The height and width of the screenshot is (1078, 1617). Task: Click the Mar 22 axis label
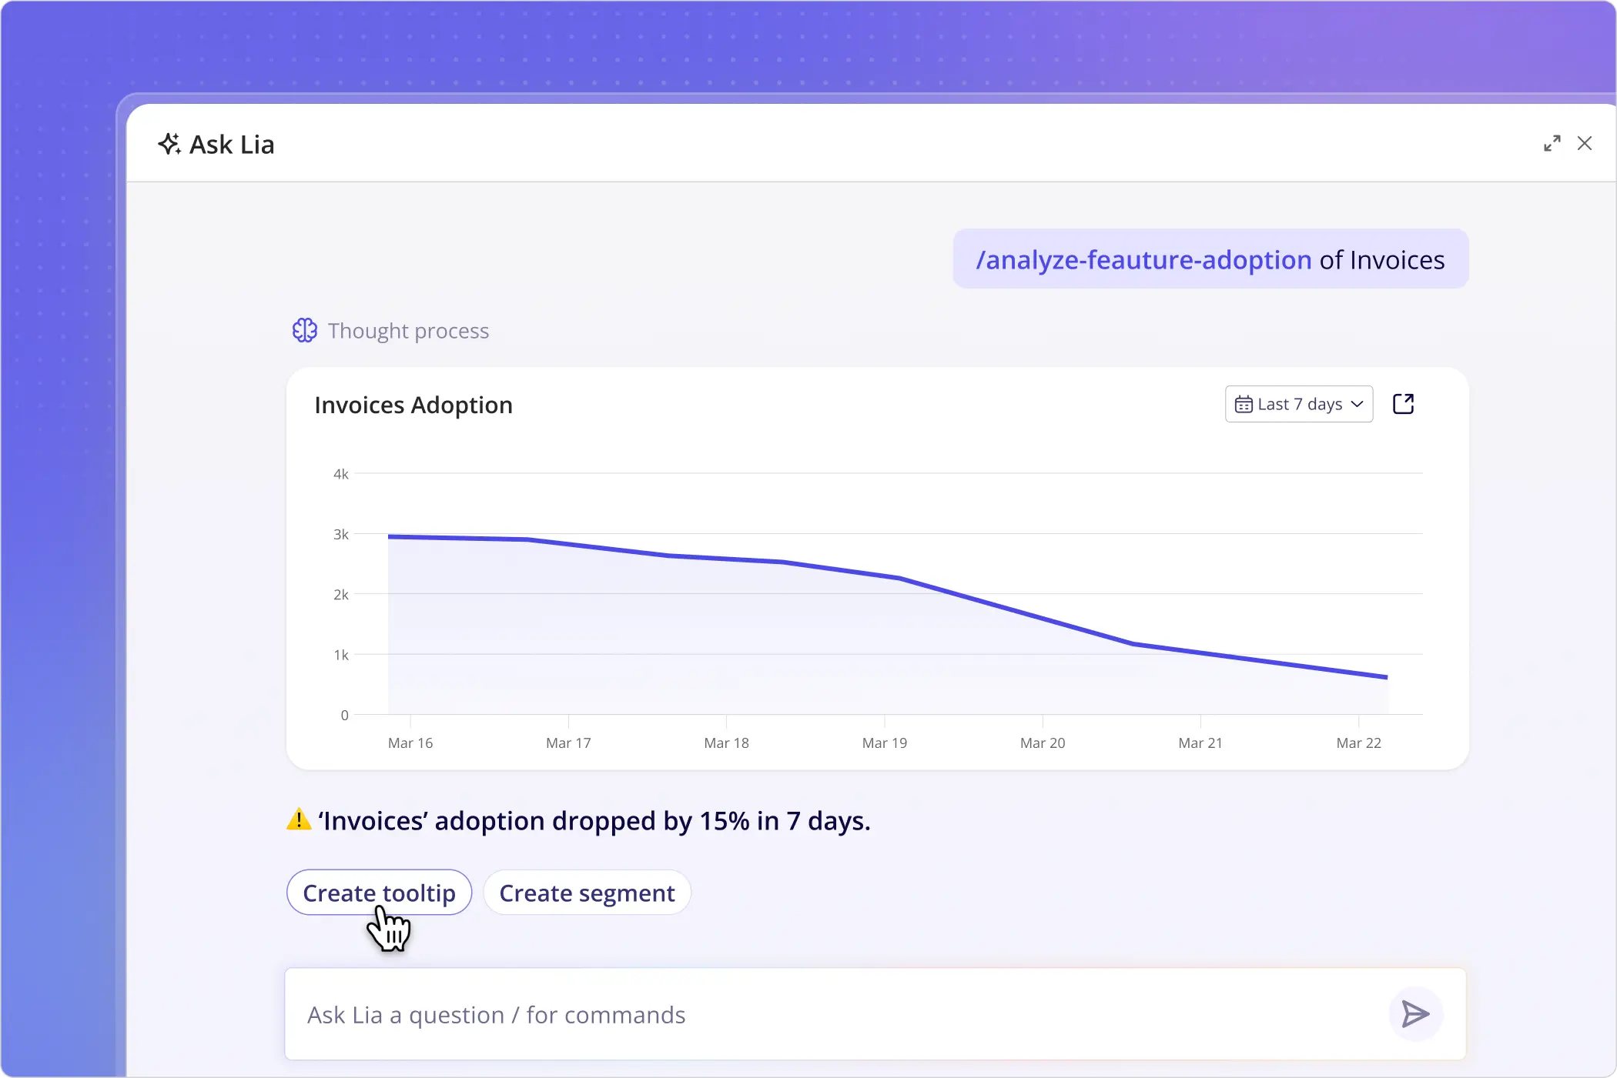1359,743
